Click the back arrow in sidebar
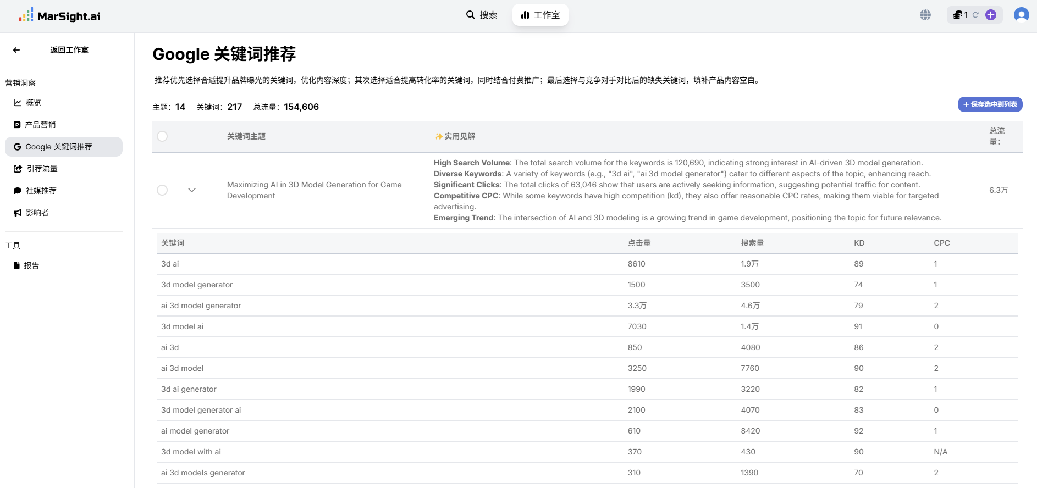Screen dimensions: 1037x488 [x=16, y=50]
